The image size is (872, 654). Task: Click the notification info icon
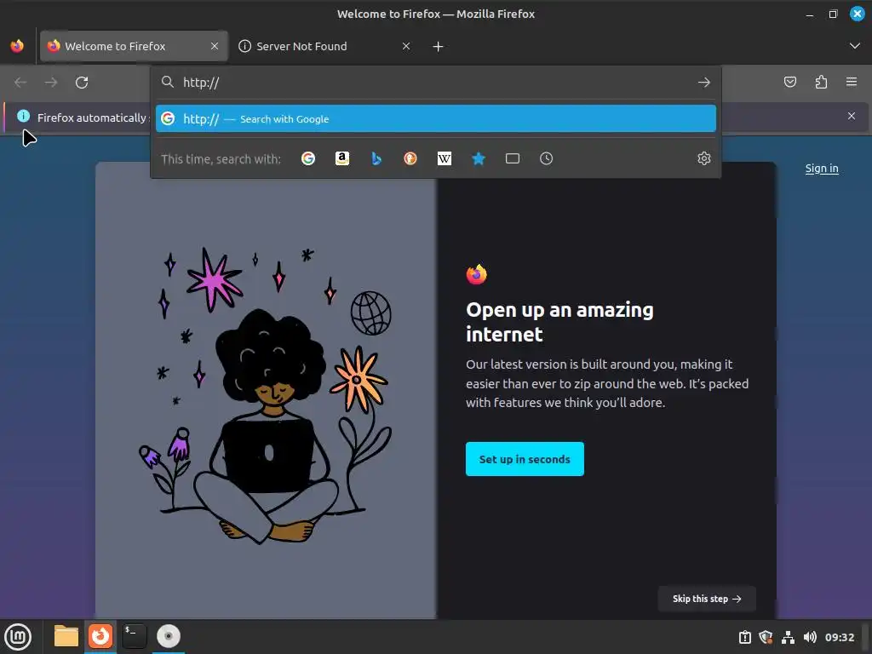pyautogui.click(x=23, y=116)
